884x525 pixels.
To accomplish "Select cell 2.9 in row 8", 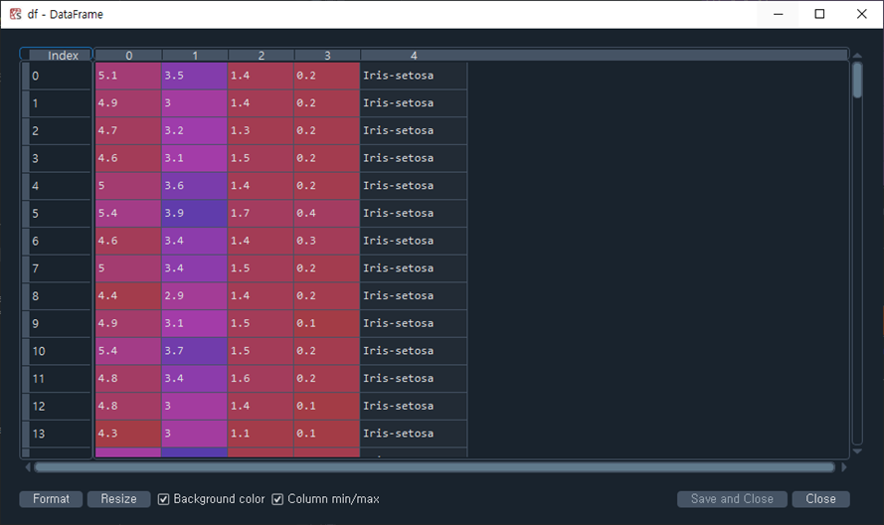I will pos(195,296).
